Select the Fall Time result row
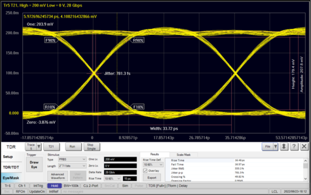 (x=234, y=165)
